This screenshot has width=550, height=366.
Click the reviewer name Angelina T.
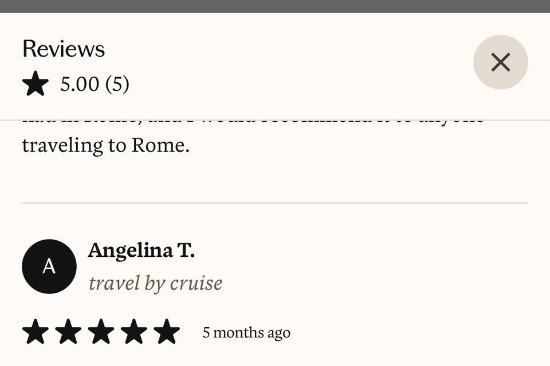coord(142,250)
